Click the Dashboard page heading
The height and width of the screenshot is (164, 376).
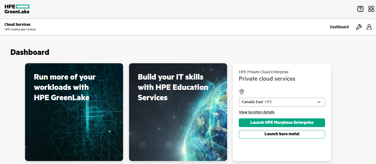pyautogui.click(x=30, y=52)
